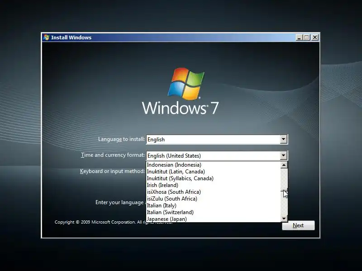
Task: Choose Inuktitut (Syllabics, Canada) option
Action: pyautogui.click(x=213, y=178)
